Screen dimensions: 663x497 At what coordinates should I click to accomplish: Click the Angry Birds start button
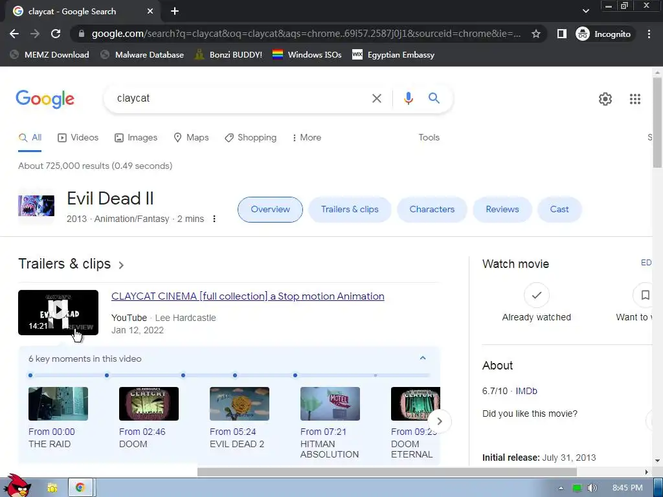(17, 487)
